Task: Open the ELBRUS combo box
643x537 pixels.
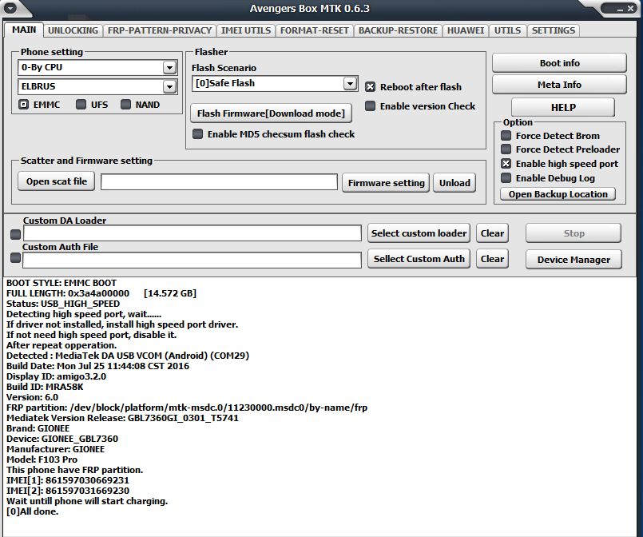Action: coord(97,86)
